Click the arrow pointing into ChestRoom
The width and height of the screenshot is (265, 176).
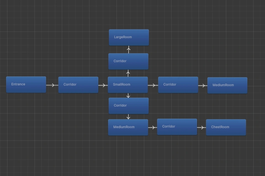click(x=202, y=128)
